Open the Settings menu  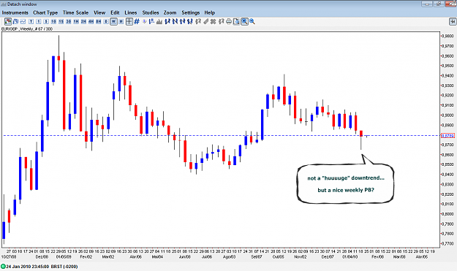(191, 12)
